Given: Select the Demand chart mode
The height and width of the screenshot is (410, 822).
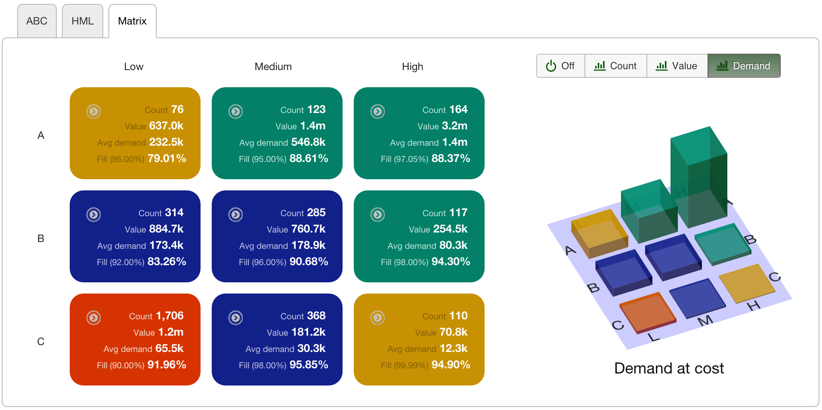Looking at the screenshot, I should point(744,66).
